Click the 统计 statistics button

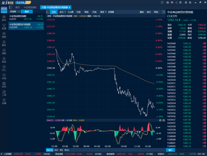[x=149, y=12]
